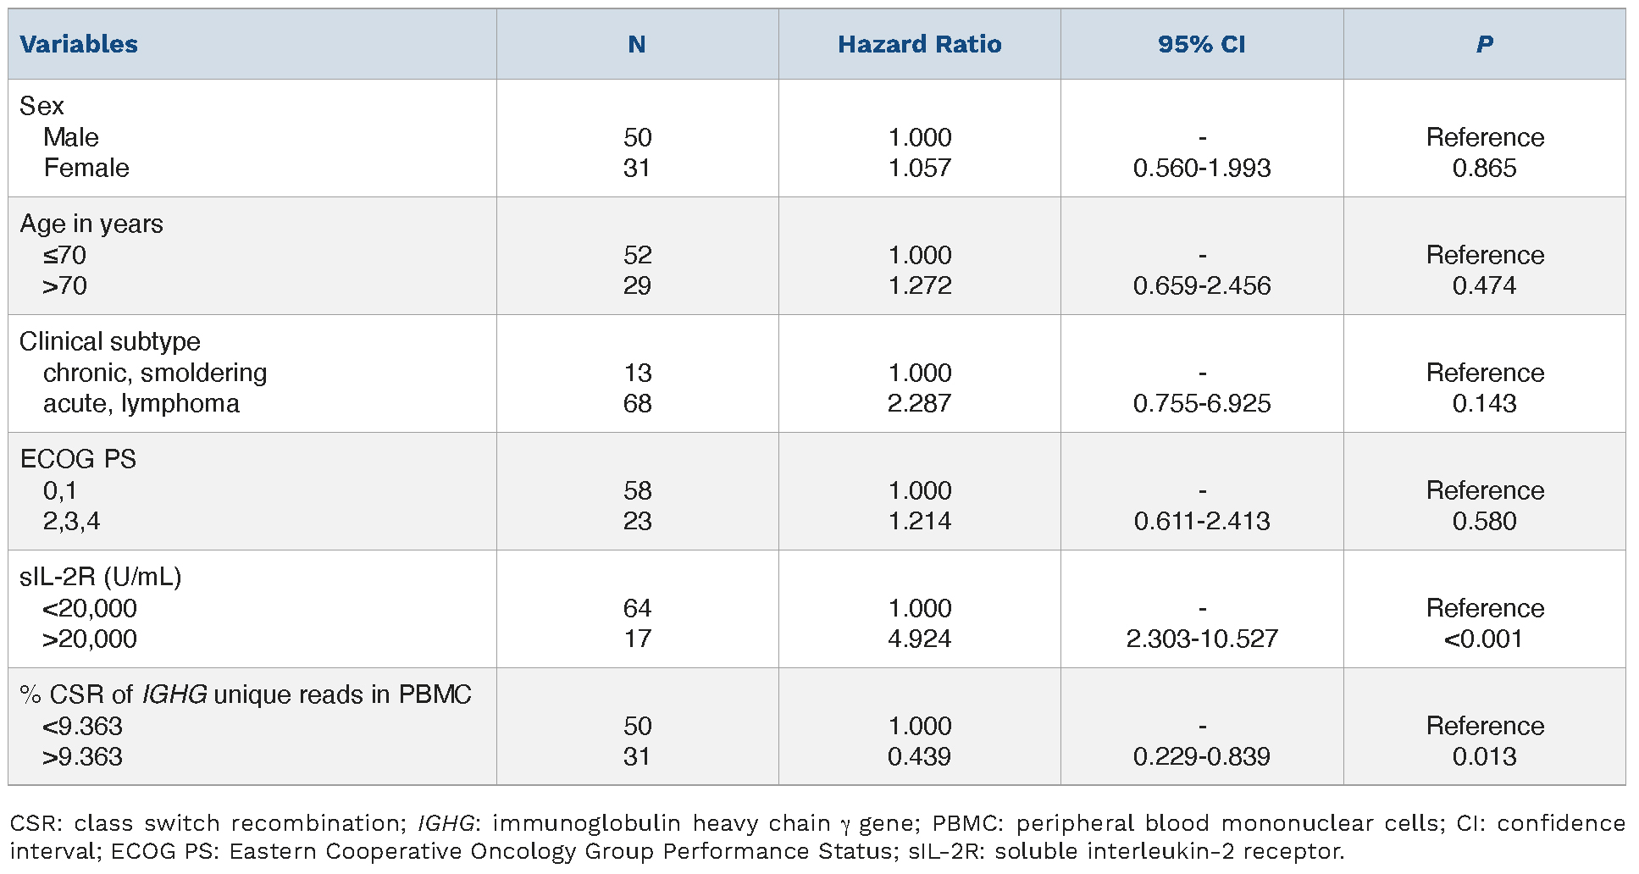Click the N column header
1639x874 pixels.
coord(637,45)
